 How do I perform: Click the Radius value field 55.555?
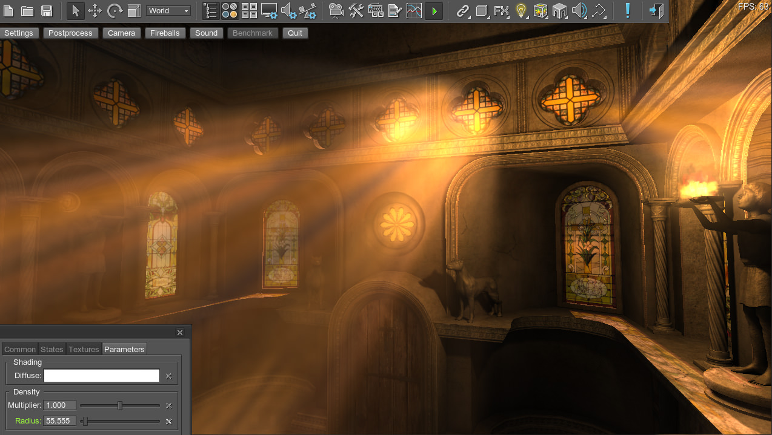60,421
